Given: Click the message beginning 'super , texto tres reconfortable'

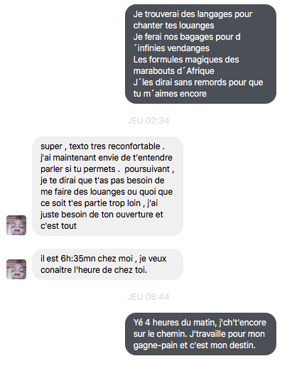Looking at the screenshot, I should tap(108, 186).
